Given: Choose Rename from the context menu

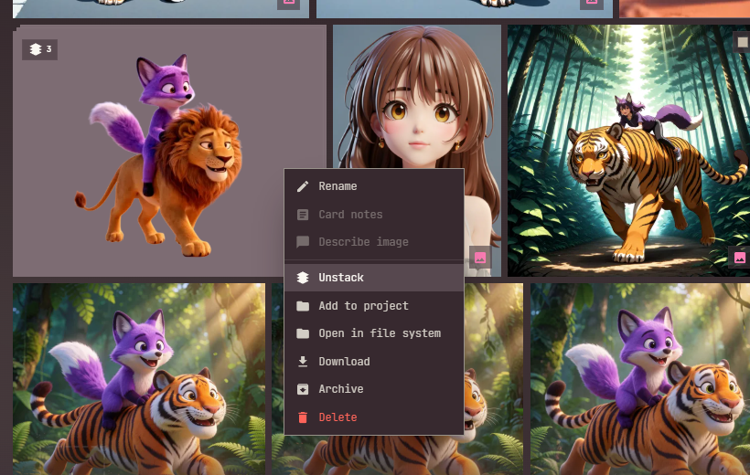Looking at the screenshot, I should (373, 186).
